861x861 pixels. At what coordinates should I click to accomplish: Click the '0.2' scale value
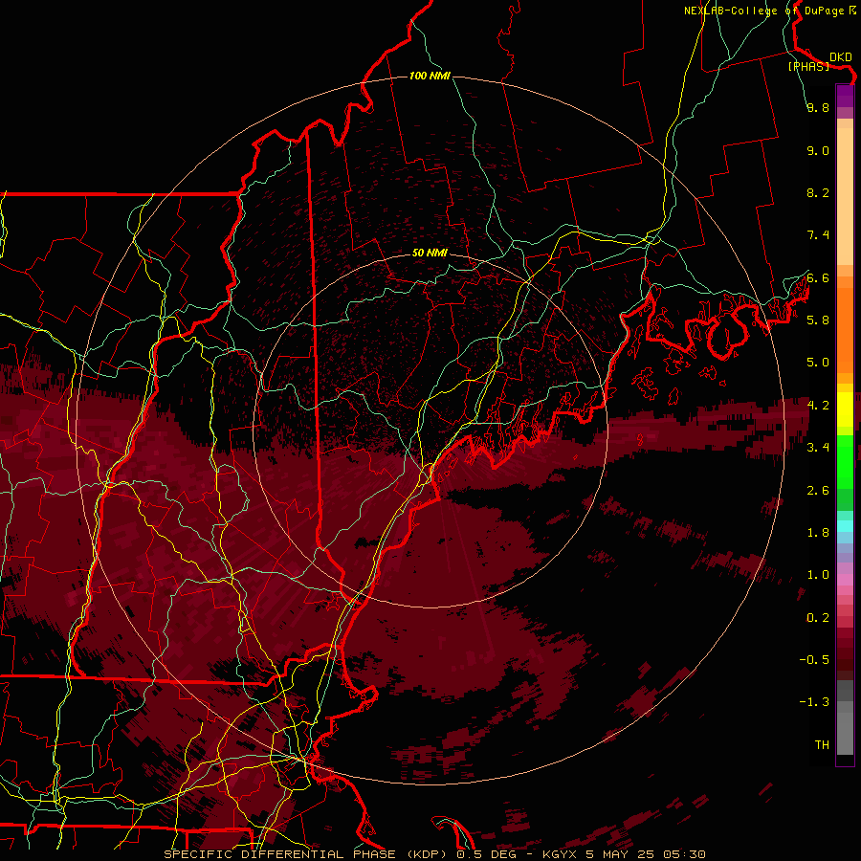[818, 618]
